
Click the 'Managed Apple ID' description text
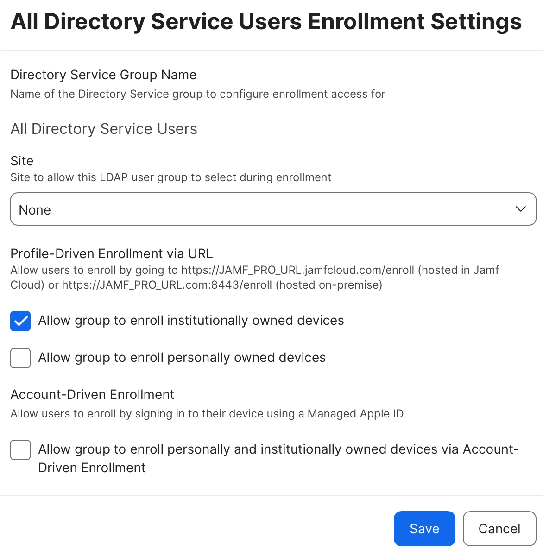tap(207, 414)
